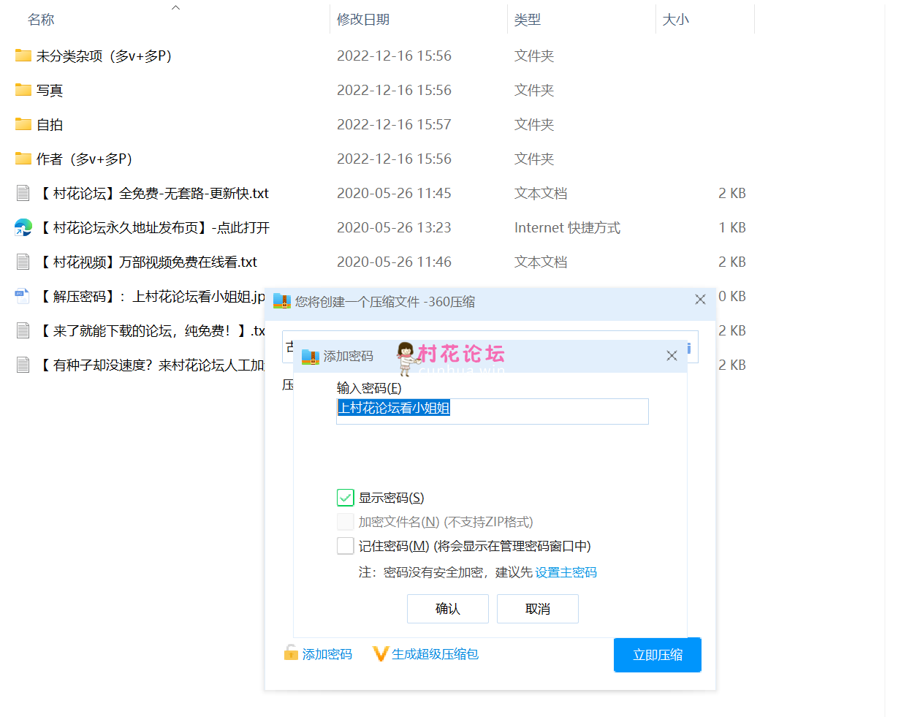Open the 设置主密码 link

pos(566,572)
